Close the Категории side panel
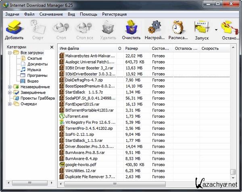242x192 pixels. coord(52,47)
